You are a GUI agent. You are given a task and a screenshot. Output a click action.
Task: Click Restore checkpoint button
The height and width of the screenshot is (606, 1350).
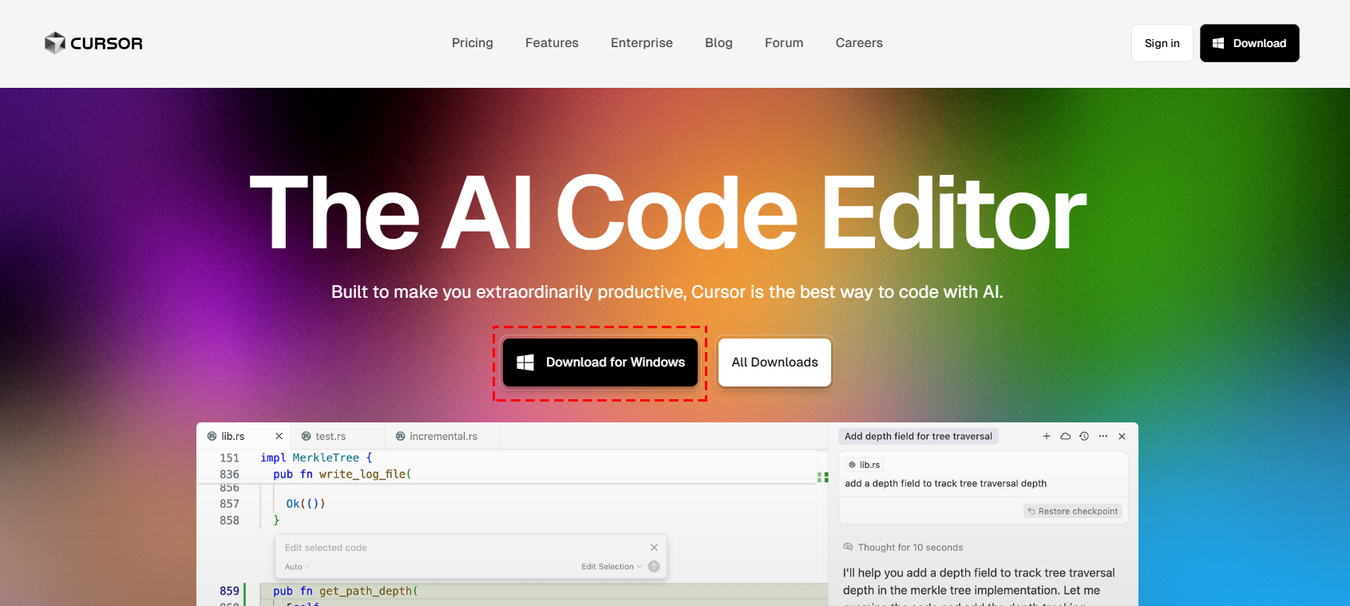click(1073, 511)
